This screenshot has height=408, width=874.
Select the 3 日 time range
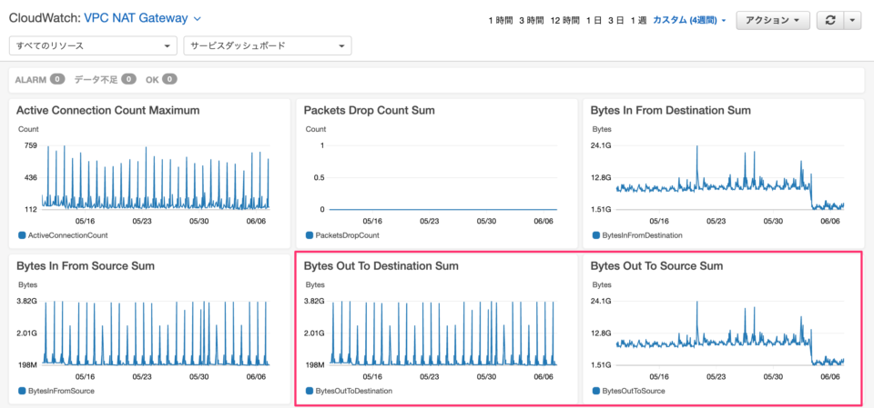(615, 21)
